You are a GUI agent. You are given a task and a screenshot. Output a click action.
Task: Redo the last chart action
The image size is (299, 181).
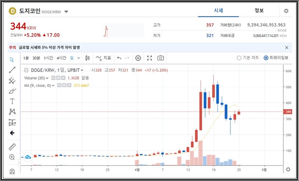[x=127, y=58]
